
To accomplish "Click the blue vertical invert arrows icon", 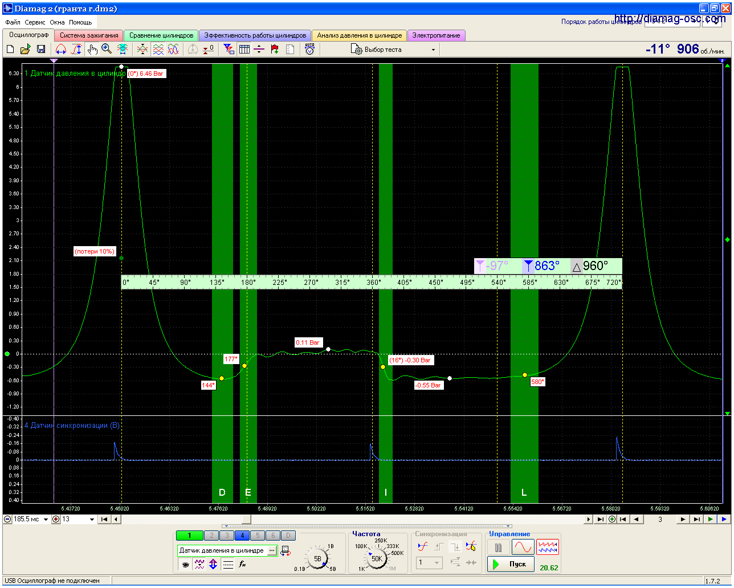I will tap(213, 564).
